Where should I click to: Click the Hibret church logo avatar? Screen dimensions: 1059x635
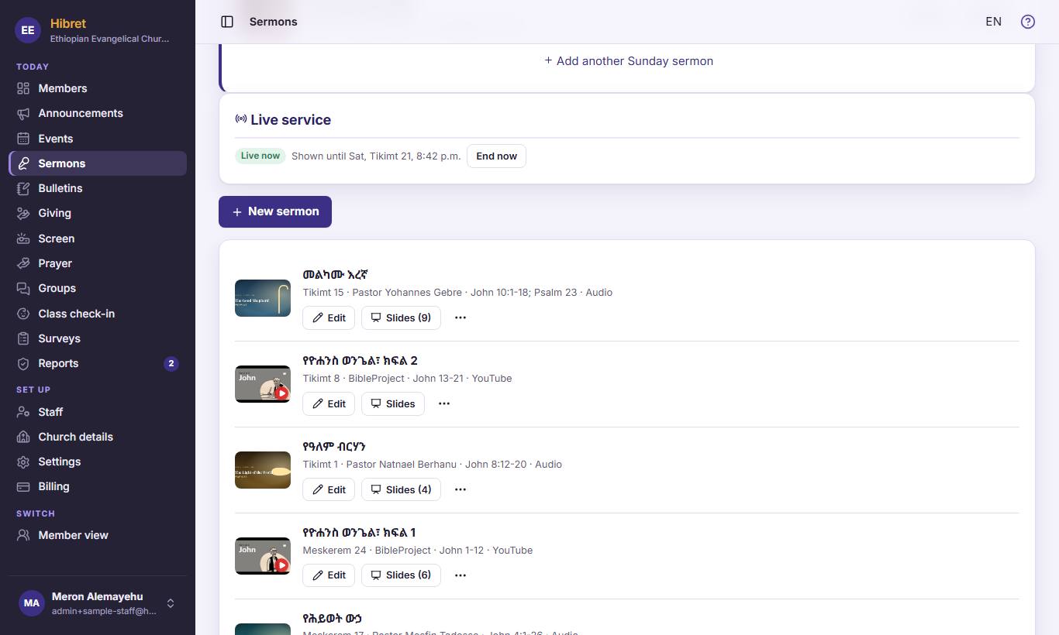[x=28, y=30]
